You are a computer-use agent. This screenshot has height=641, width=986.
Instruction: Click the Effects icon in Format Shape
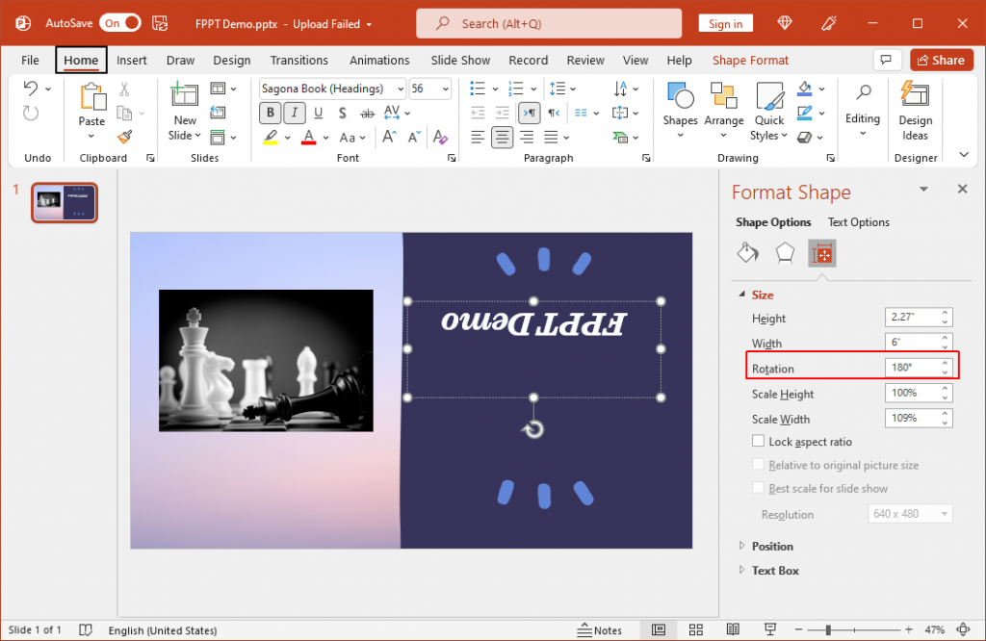pos(785,252)
